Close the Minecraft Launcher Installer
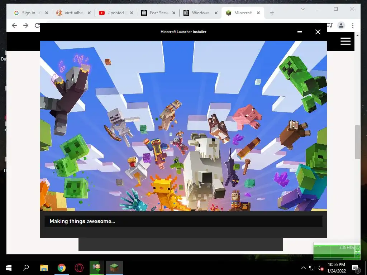This screenshot has height=275, width=367. 318,32
